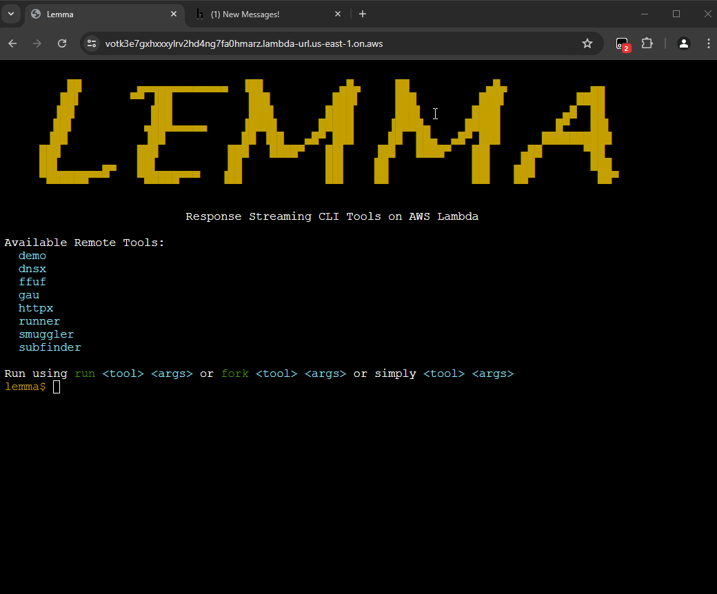This screenshot has height=594, width=717.
Task: Click the smuggler tool entry
Action: [46, 335]
